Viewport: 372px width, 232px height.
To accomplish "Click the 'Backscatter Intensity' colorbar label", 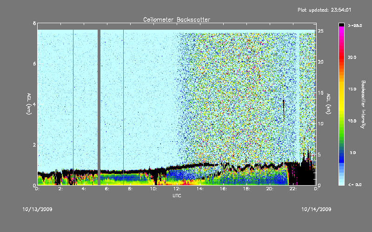I will click(x=363, y=104).
